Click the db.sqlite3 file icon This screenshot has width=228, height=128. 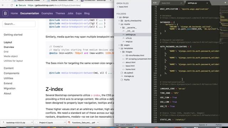pos(122,73)
